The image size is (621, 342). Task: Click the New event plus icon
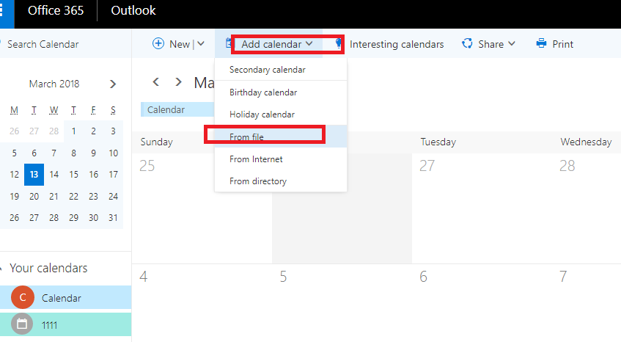[158, 43]
